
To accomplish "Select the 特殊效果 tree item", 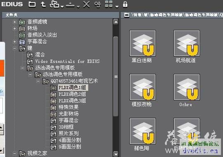I will [x=68, y=107].
